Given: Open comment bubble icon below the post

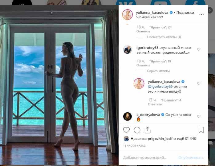Looking at the screenshot, I should [137, 130].
